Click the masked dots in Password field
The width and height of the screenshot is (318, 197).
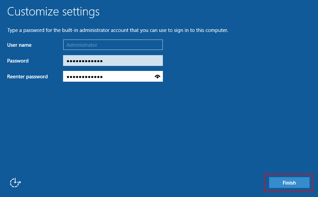pyautogui.click(x=85, y=61)
